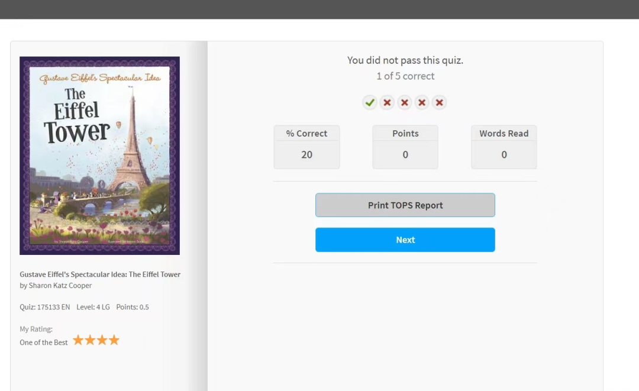Image resolution: width=639 pixels, height=391 pixels.
Task: Click the % Correct header label
Action: pos(306,134)
